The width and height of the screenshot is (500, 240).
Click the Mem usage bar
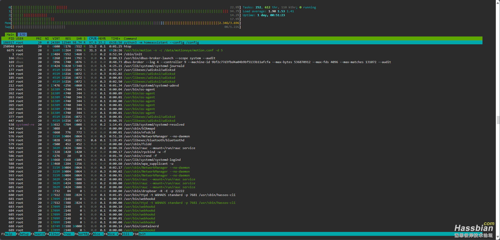point(123,23)
